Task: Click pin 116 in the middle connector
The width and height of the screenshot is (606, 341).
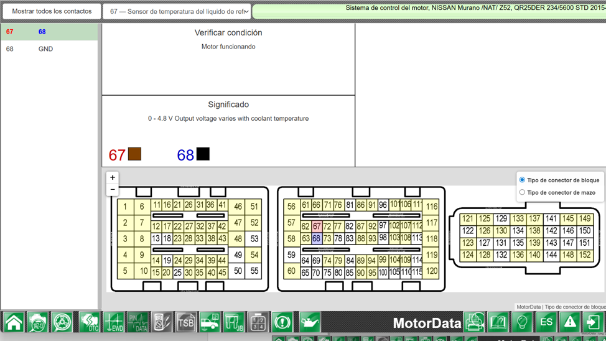Action: click(431, 207)
